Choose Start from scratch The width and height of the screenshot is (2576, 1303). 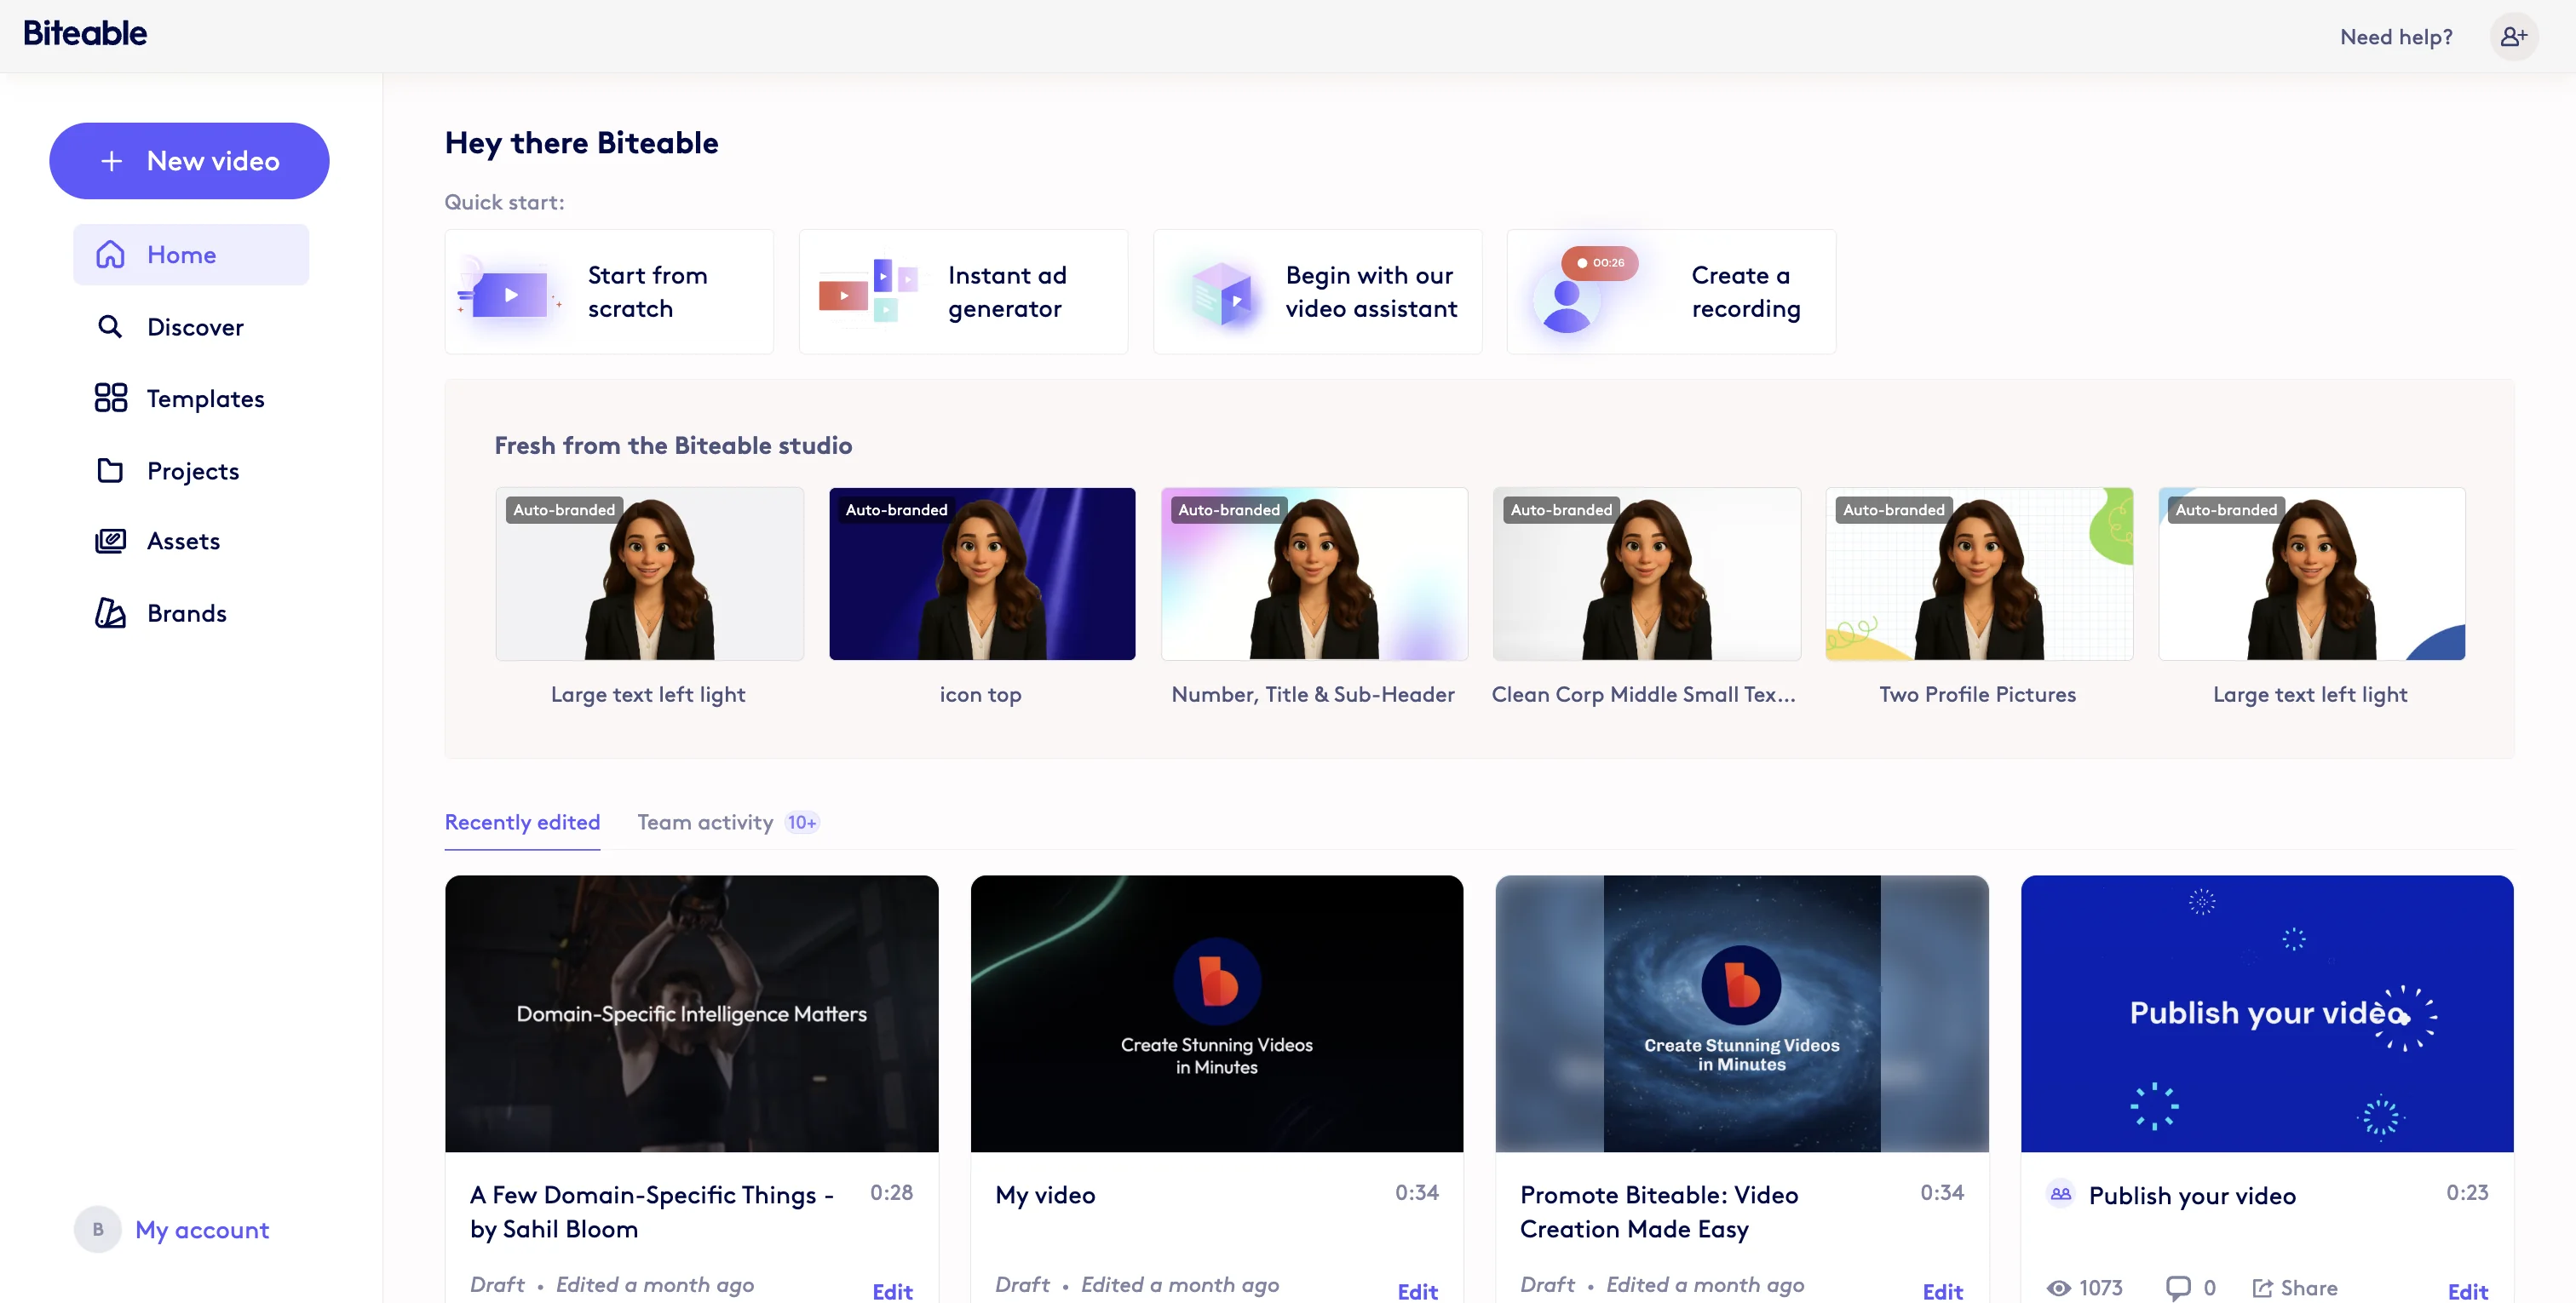[608, 291]
